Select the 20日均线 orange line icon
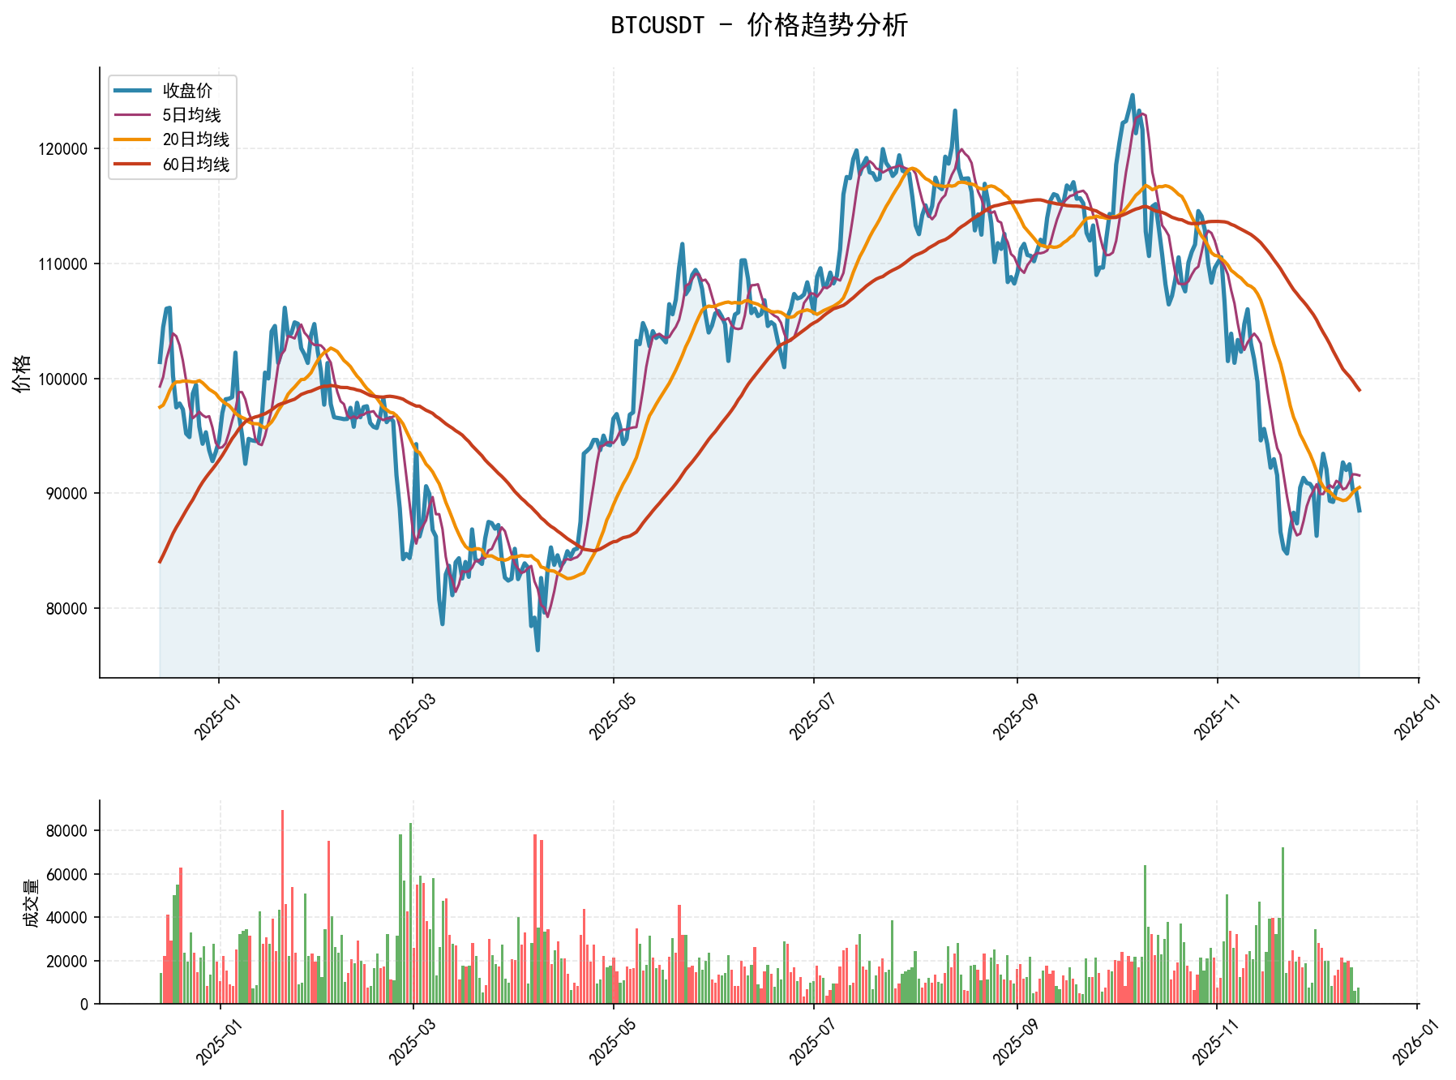 (132, 141)
